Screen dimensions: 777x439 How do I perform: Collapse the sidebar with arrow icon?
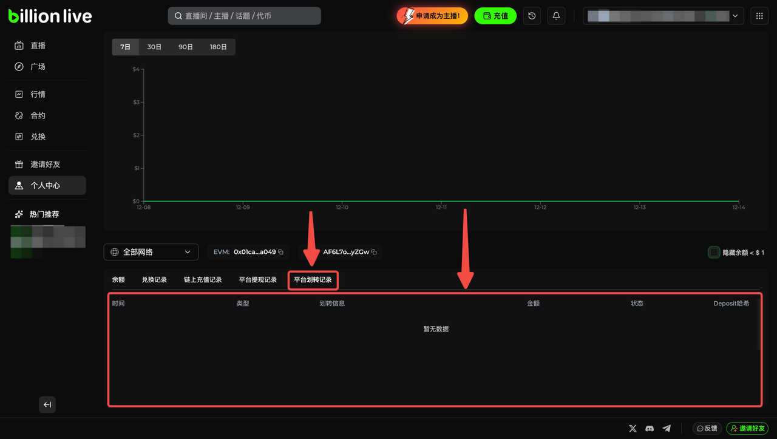pyautogui.click(x=47, y=404)
